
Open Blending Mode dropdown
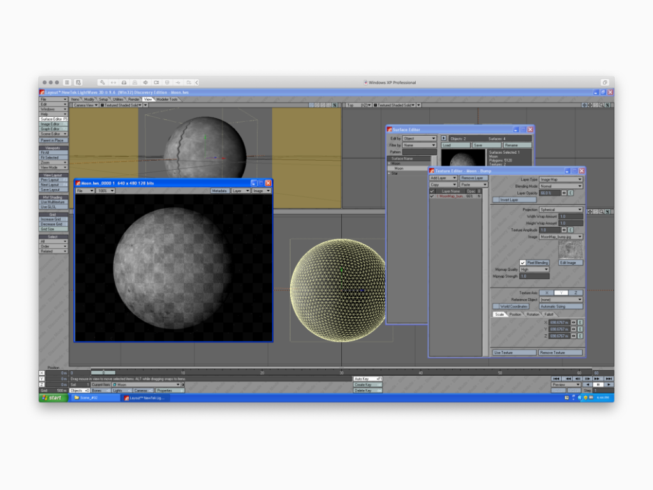point(561,186)
